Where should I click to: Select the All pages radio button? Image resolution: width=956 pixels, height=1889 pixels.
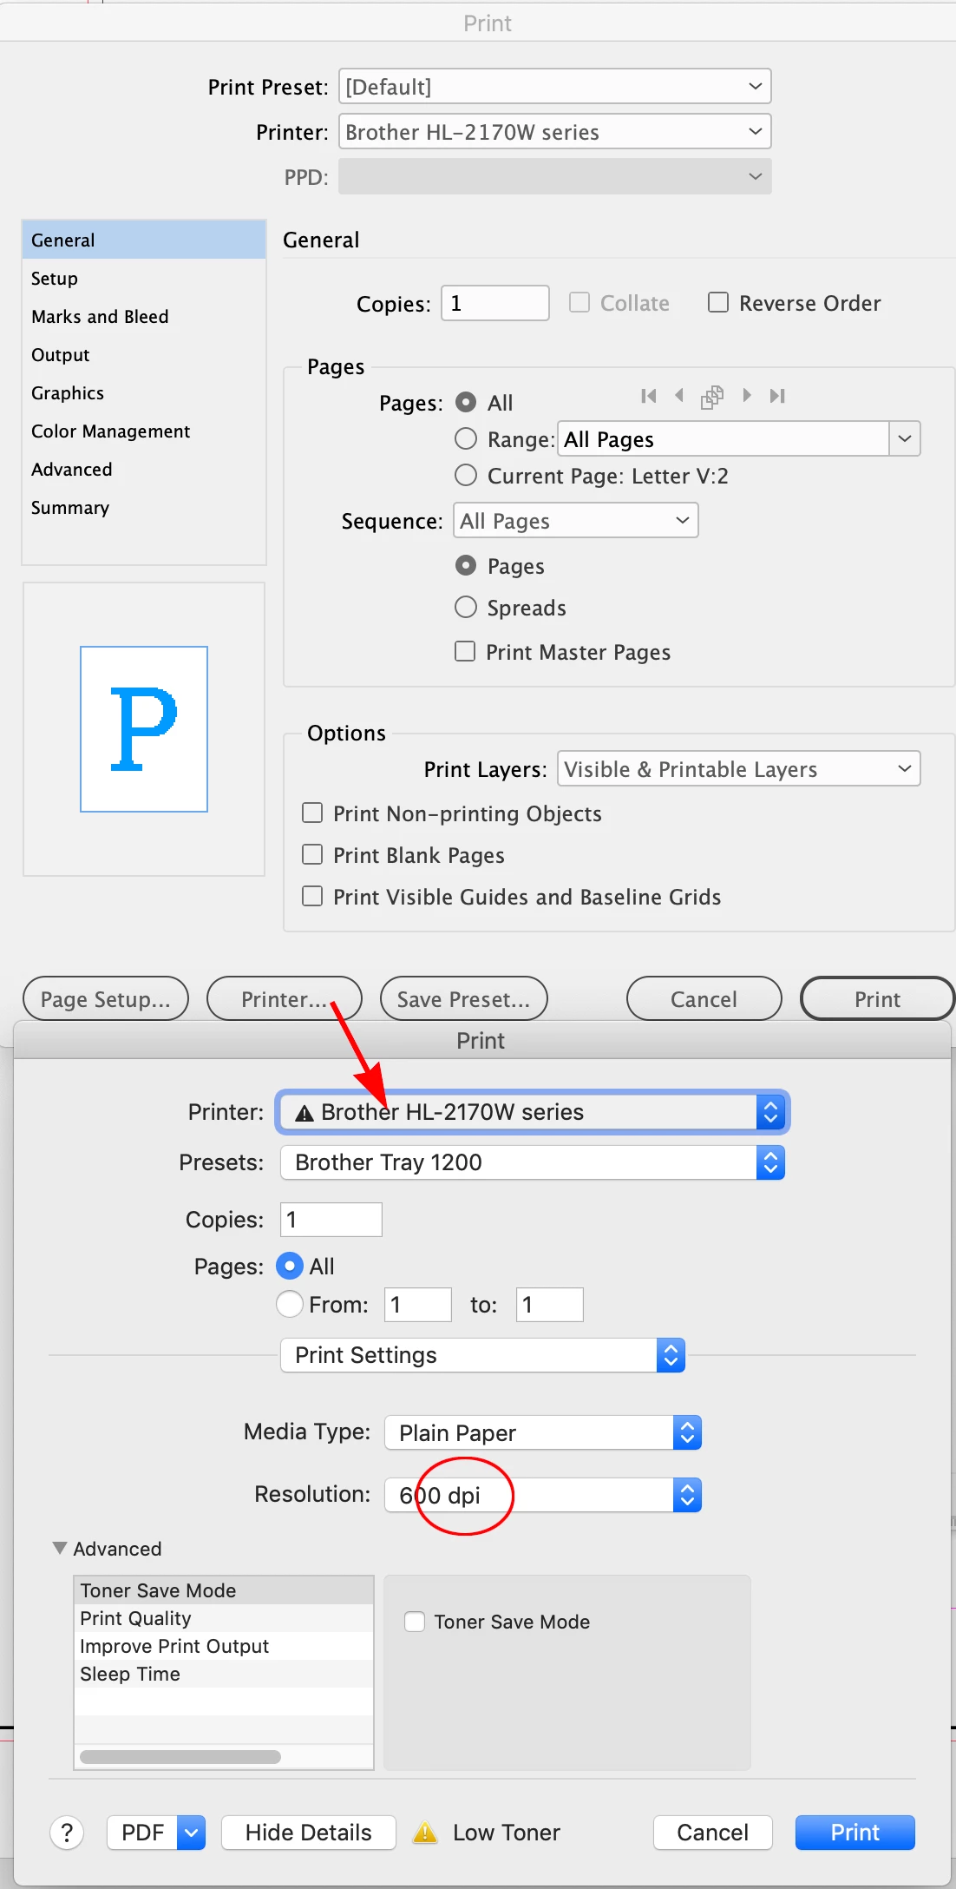tap(466, 402)
